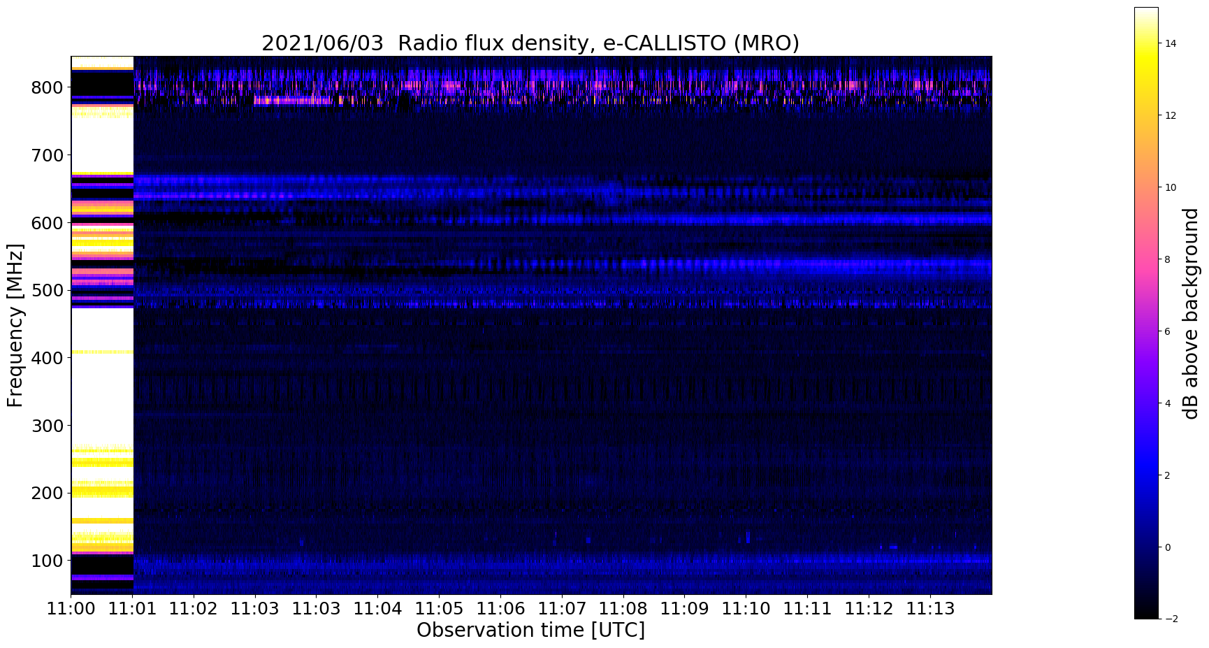1209x648 pixels.
Task: Click the 300 frequency tick label
Action: pyautogui.click(x=48, y=426)
